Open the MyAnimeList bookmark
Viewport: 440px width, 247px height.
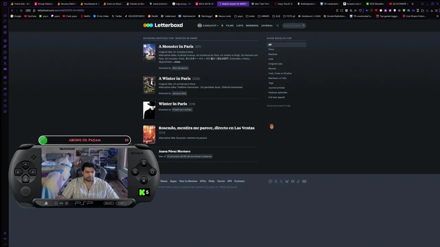coord(187,16)
